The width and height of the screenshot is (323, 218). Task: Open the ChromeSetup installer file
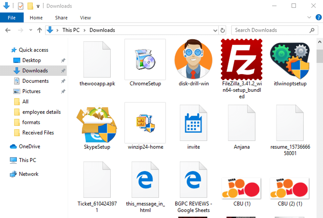[x=145, y=60]
